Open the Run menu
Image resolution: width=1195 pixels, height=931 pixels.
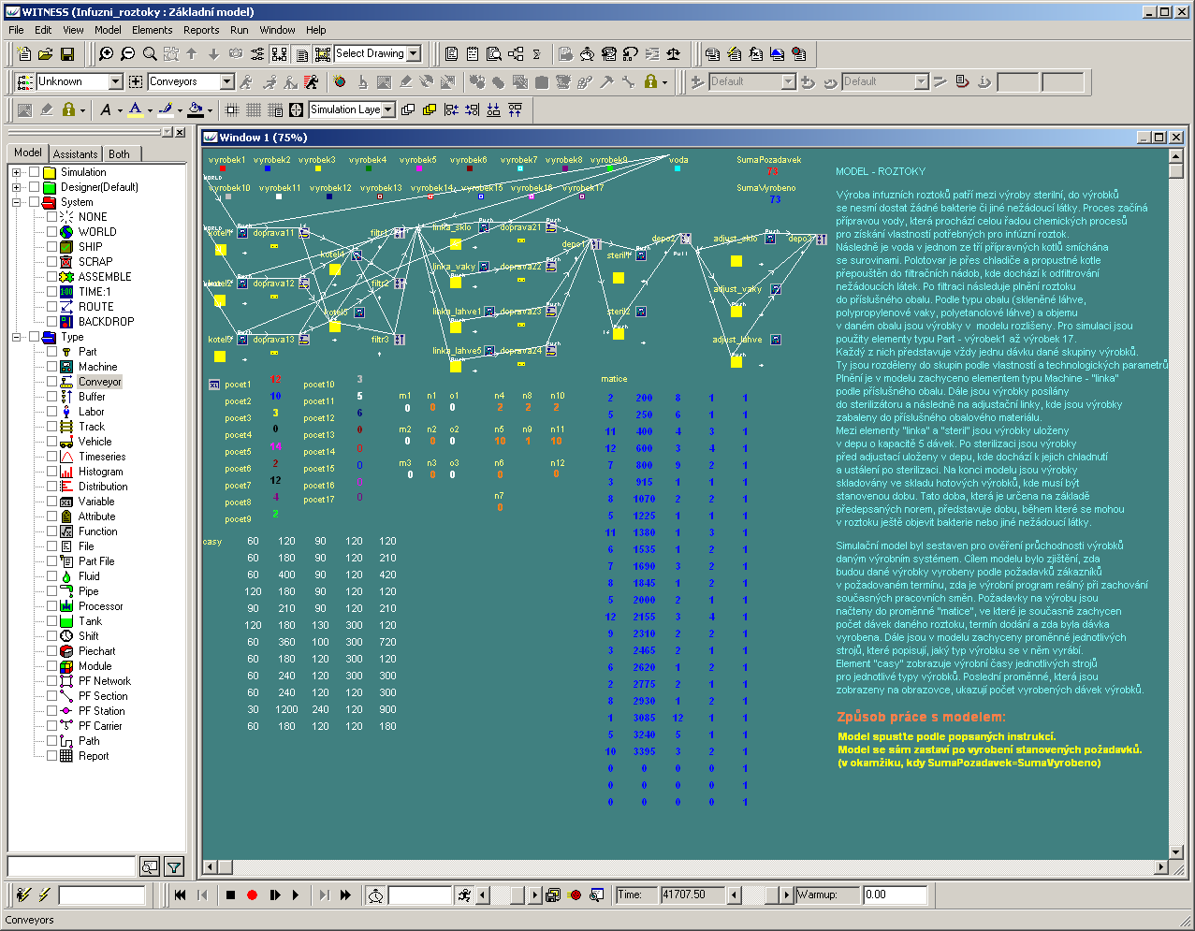coord(240,30)
